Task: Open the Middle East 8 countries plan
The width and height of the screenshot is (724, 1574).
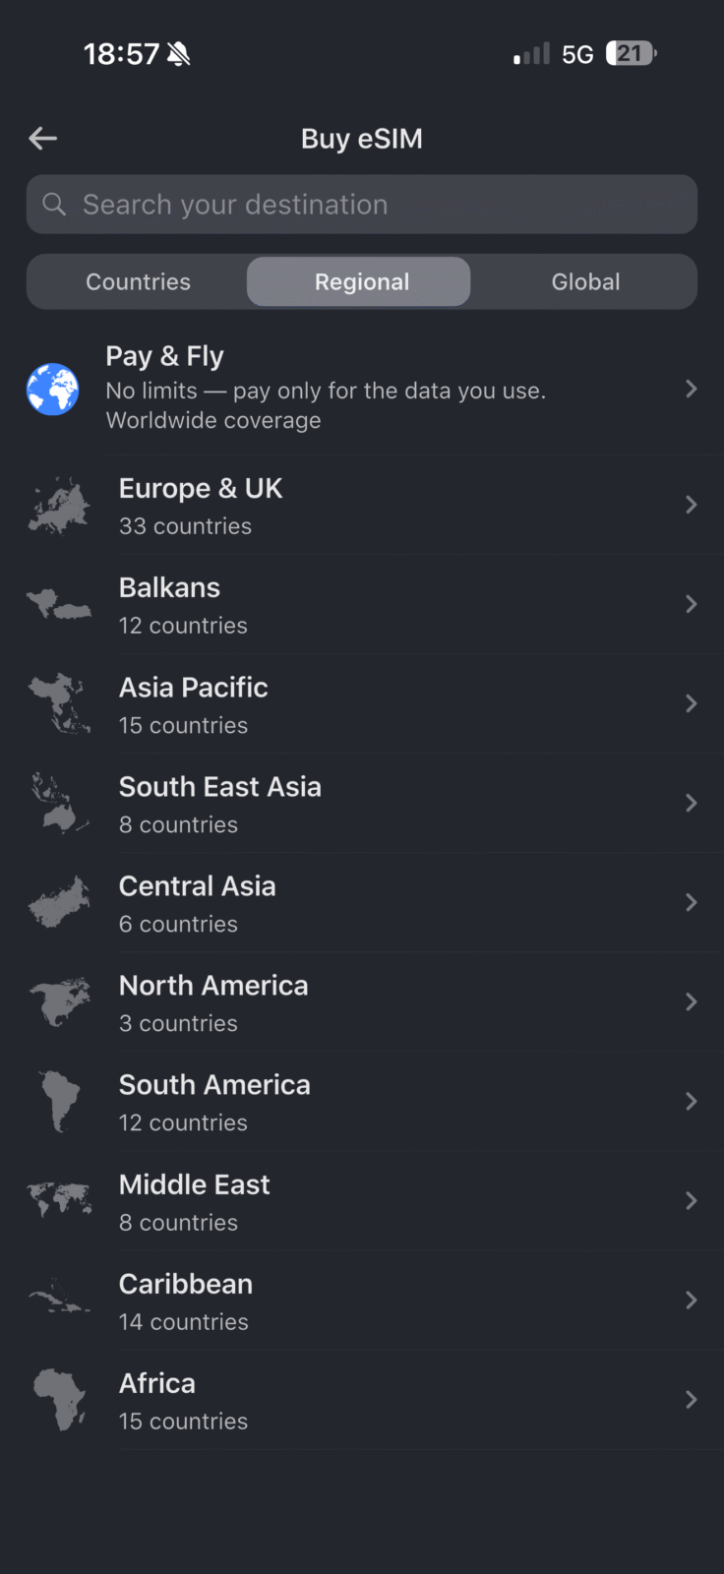Action: point(194,1201)
